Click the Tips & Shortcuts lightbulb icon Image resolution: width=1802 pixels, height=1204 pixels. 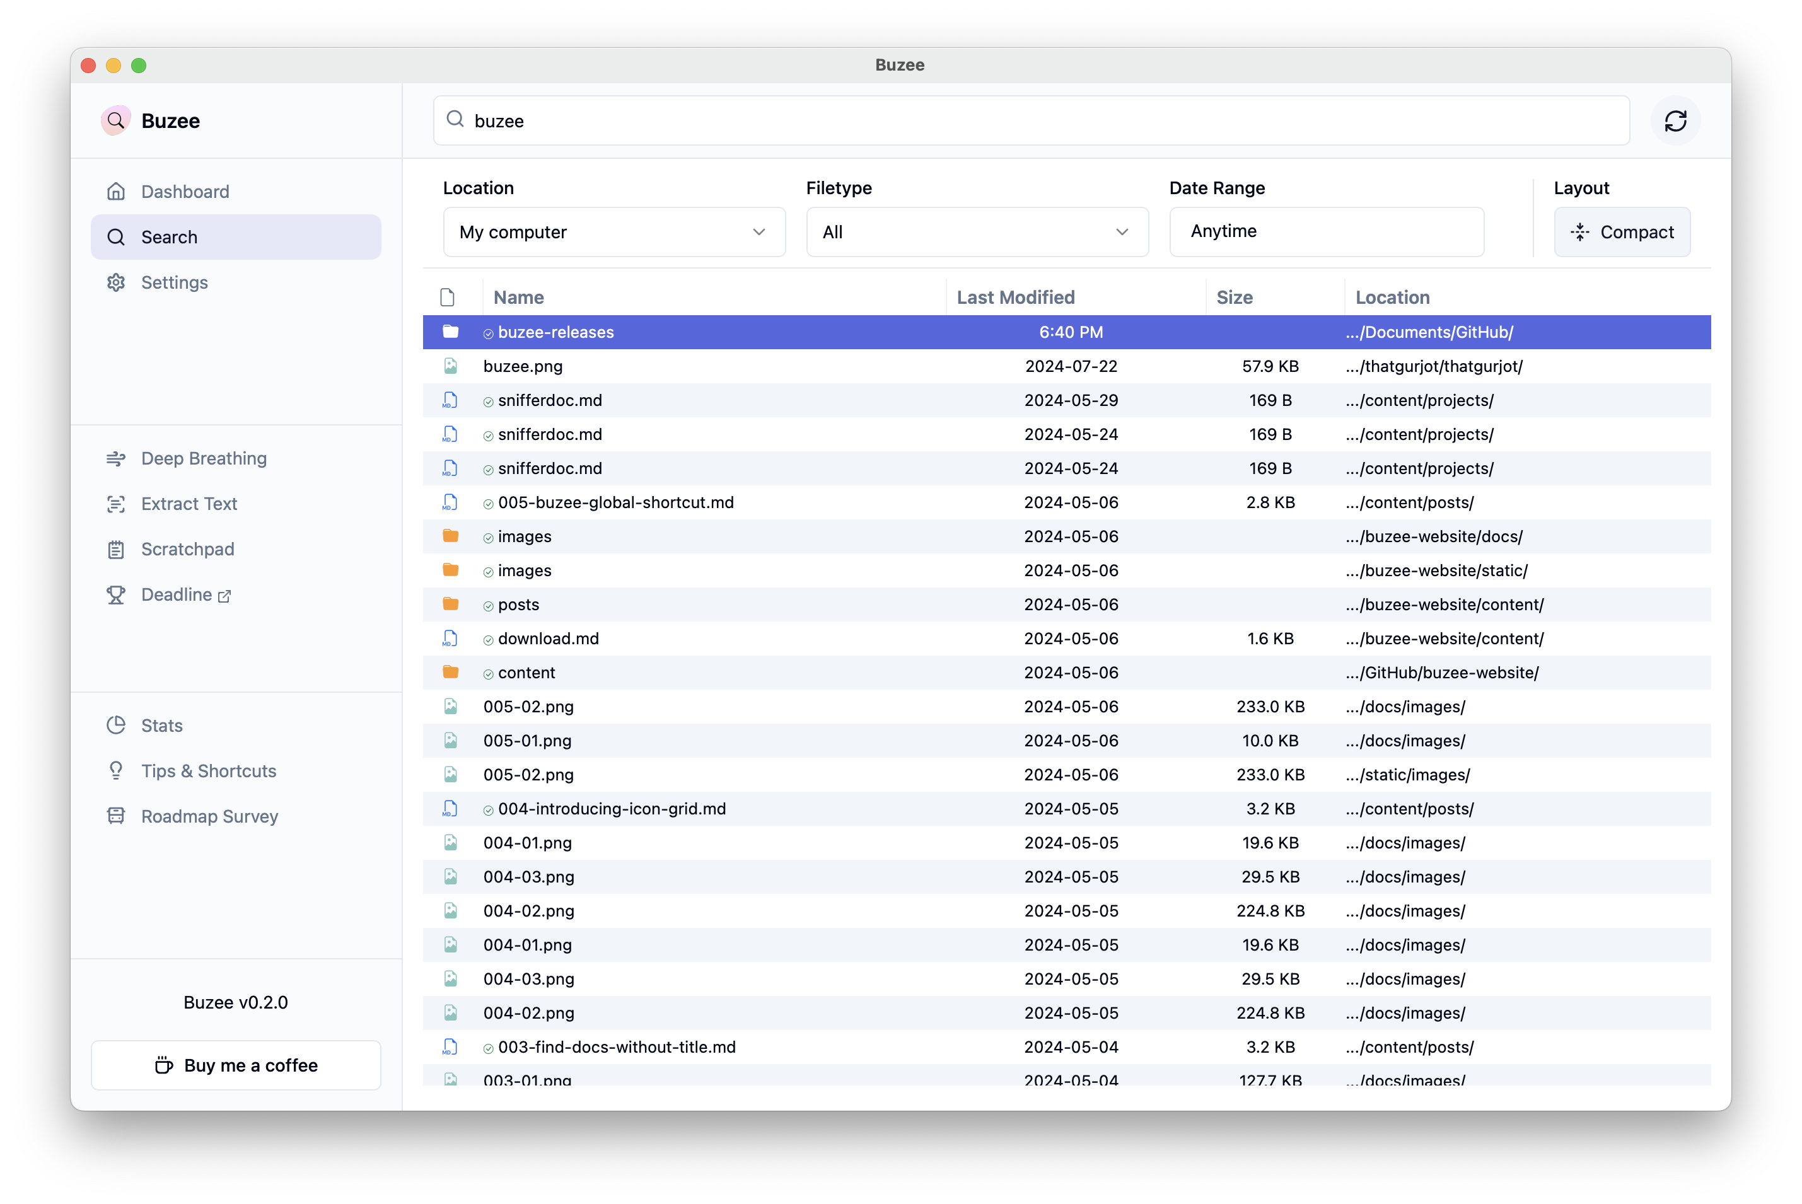(x=116, y=770)
